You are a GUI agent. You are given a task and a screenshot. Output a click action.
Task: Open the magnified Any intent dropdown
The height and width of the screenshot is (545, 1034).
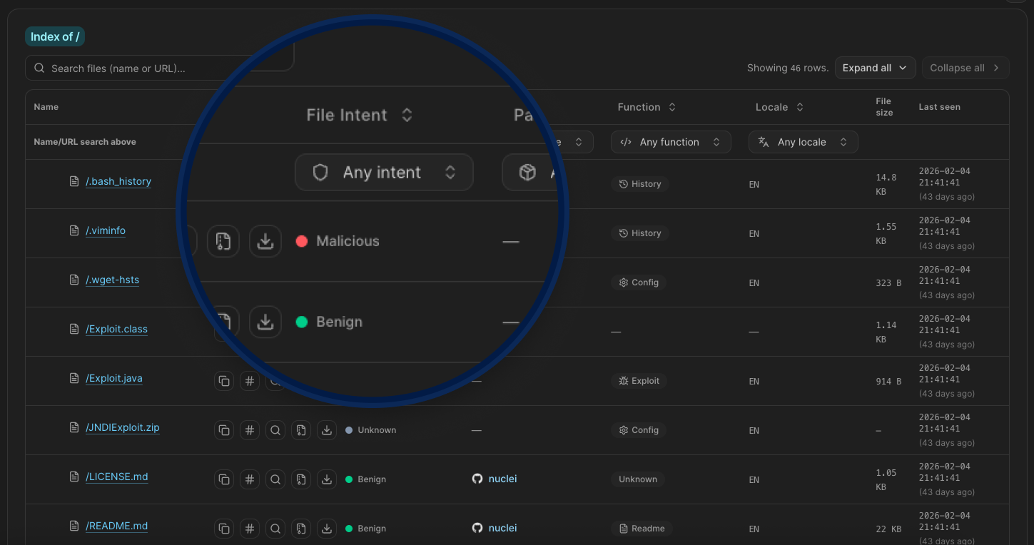point(384,173)
